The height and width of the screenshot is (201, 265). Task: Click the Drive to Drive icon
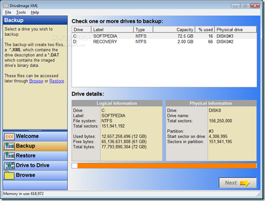click(x=9, y=166)
